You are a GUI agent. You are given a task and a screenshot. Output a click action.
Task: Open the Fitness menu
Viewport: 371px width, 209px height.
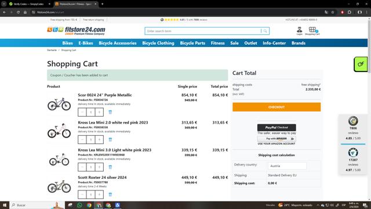click(218, 43)
